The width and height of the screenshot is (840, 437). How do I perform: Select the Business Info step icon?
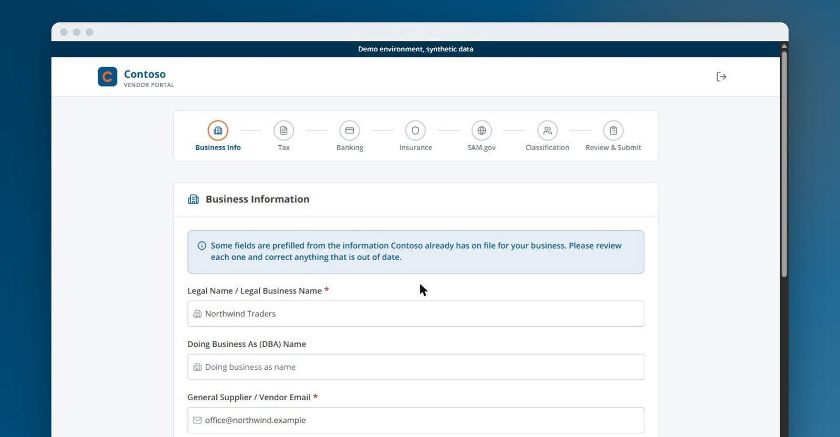(218, 131)
